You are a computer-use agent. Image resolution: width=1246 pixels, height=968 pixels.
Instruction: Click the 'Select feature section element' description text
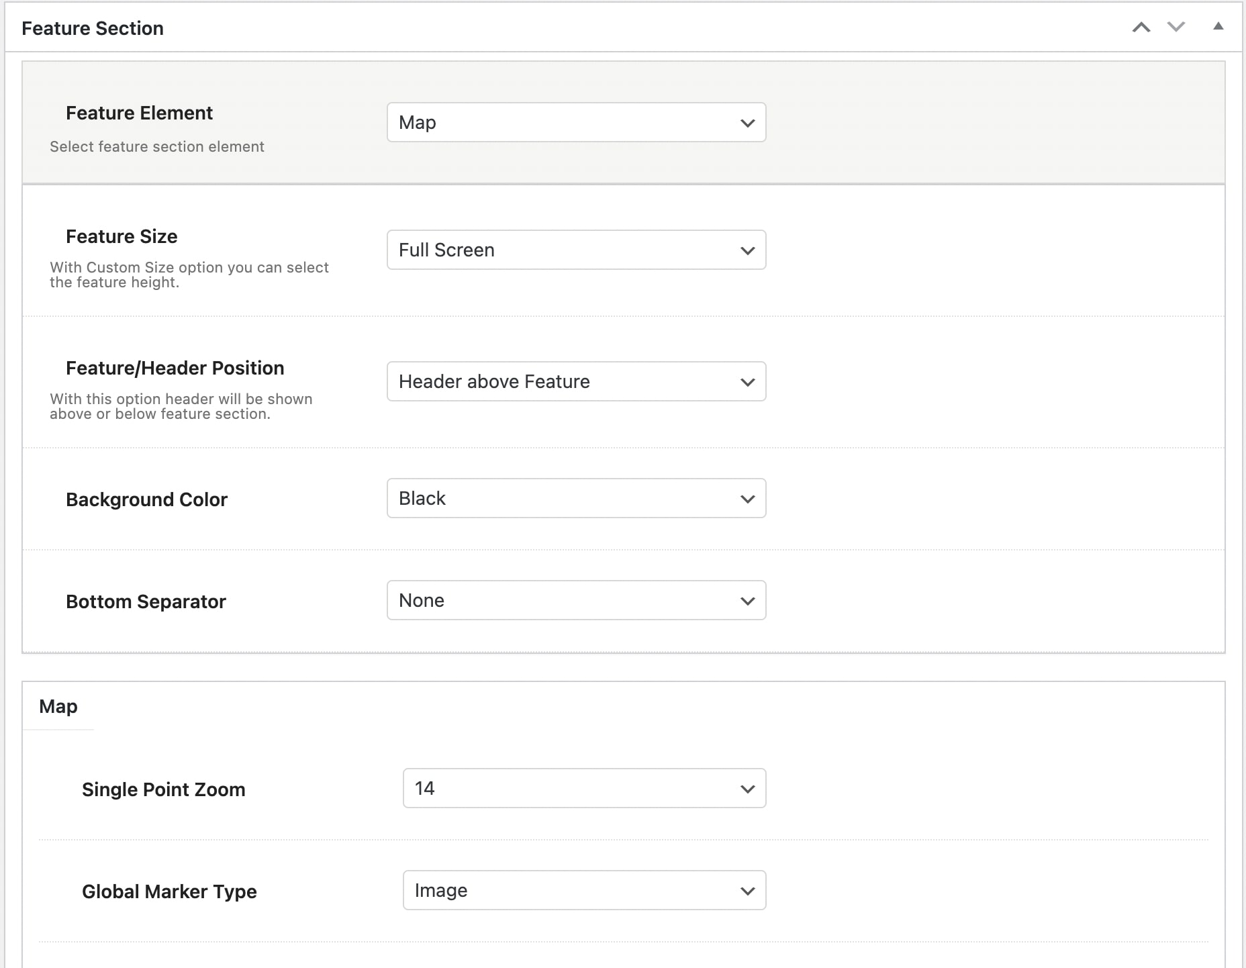[157, 146]
